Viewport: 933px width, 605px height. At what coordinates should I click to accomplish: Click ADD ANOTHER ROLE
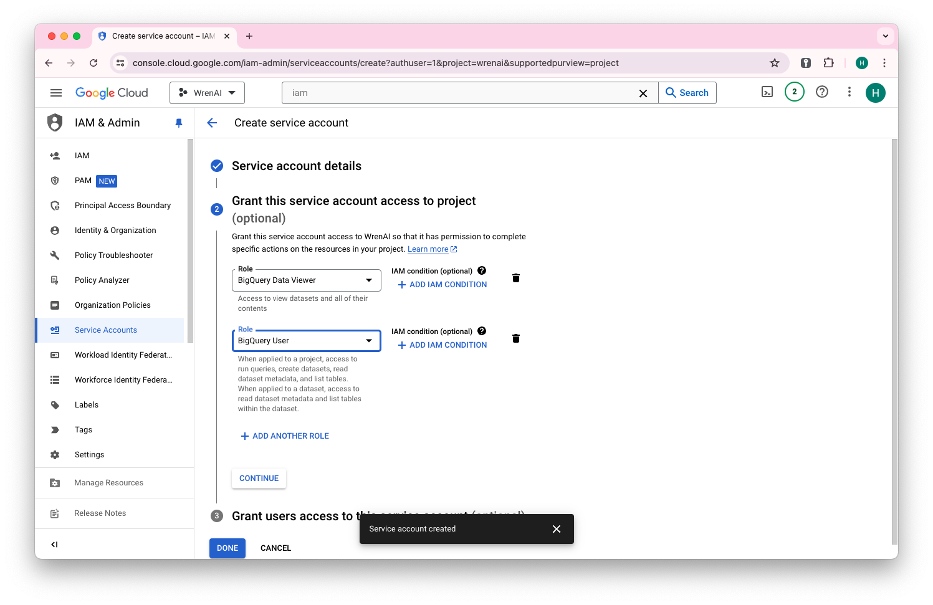[285, 436]
